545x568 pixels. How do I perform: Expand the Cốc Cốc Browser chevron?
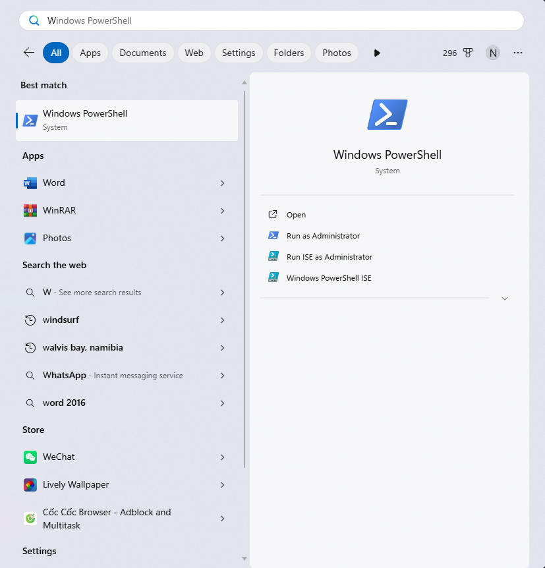223,519
